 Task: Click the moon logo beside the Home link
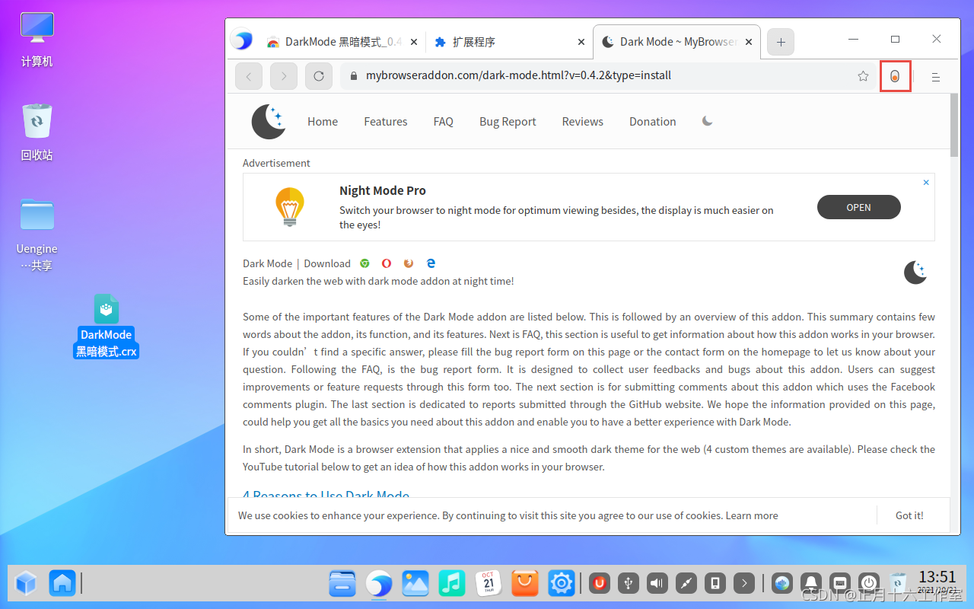click(x=268, y=122)
